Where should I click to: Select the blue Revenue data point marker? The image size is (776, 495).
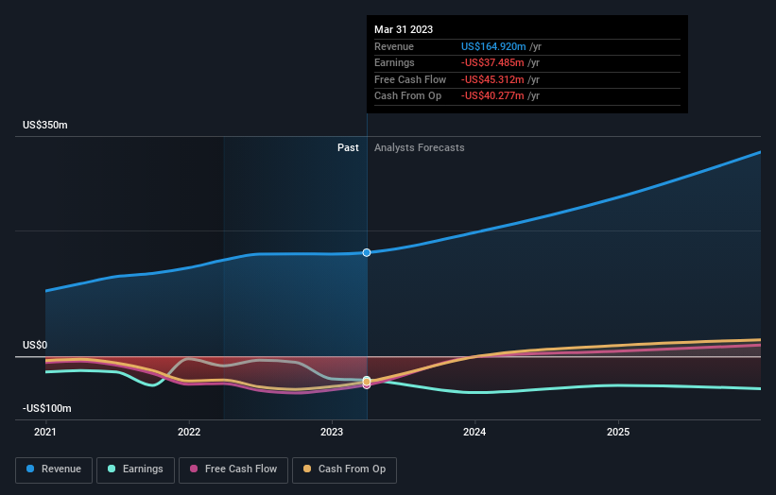click(366, 252)
